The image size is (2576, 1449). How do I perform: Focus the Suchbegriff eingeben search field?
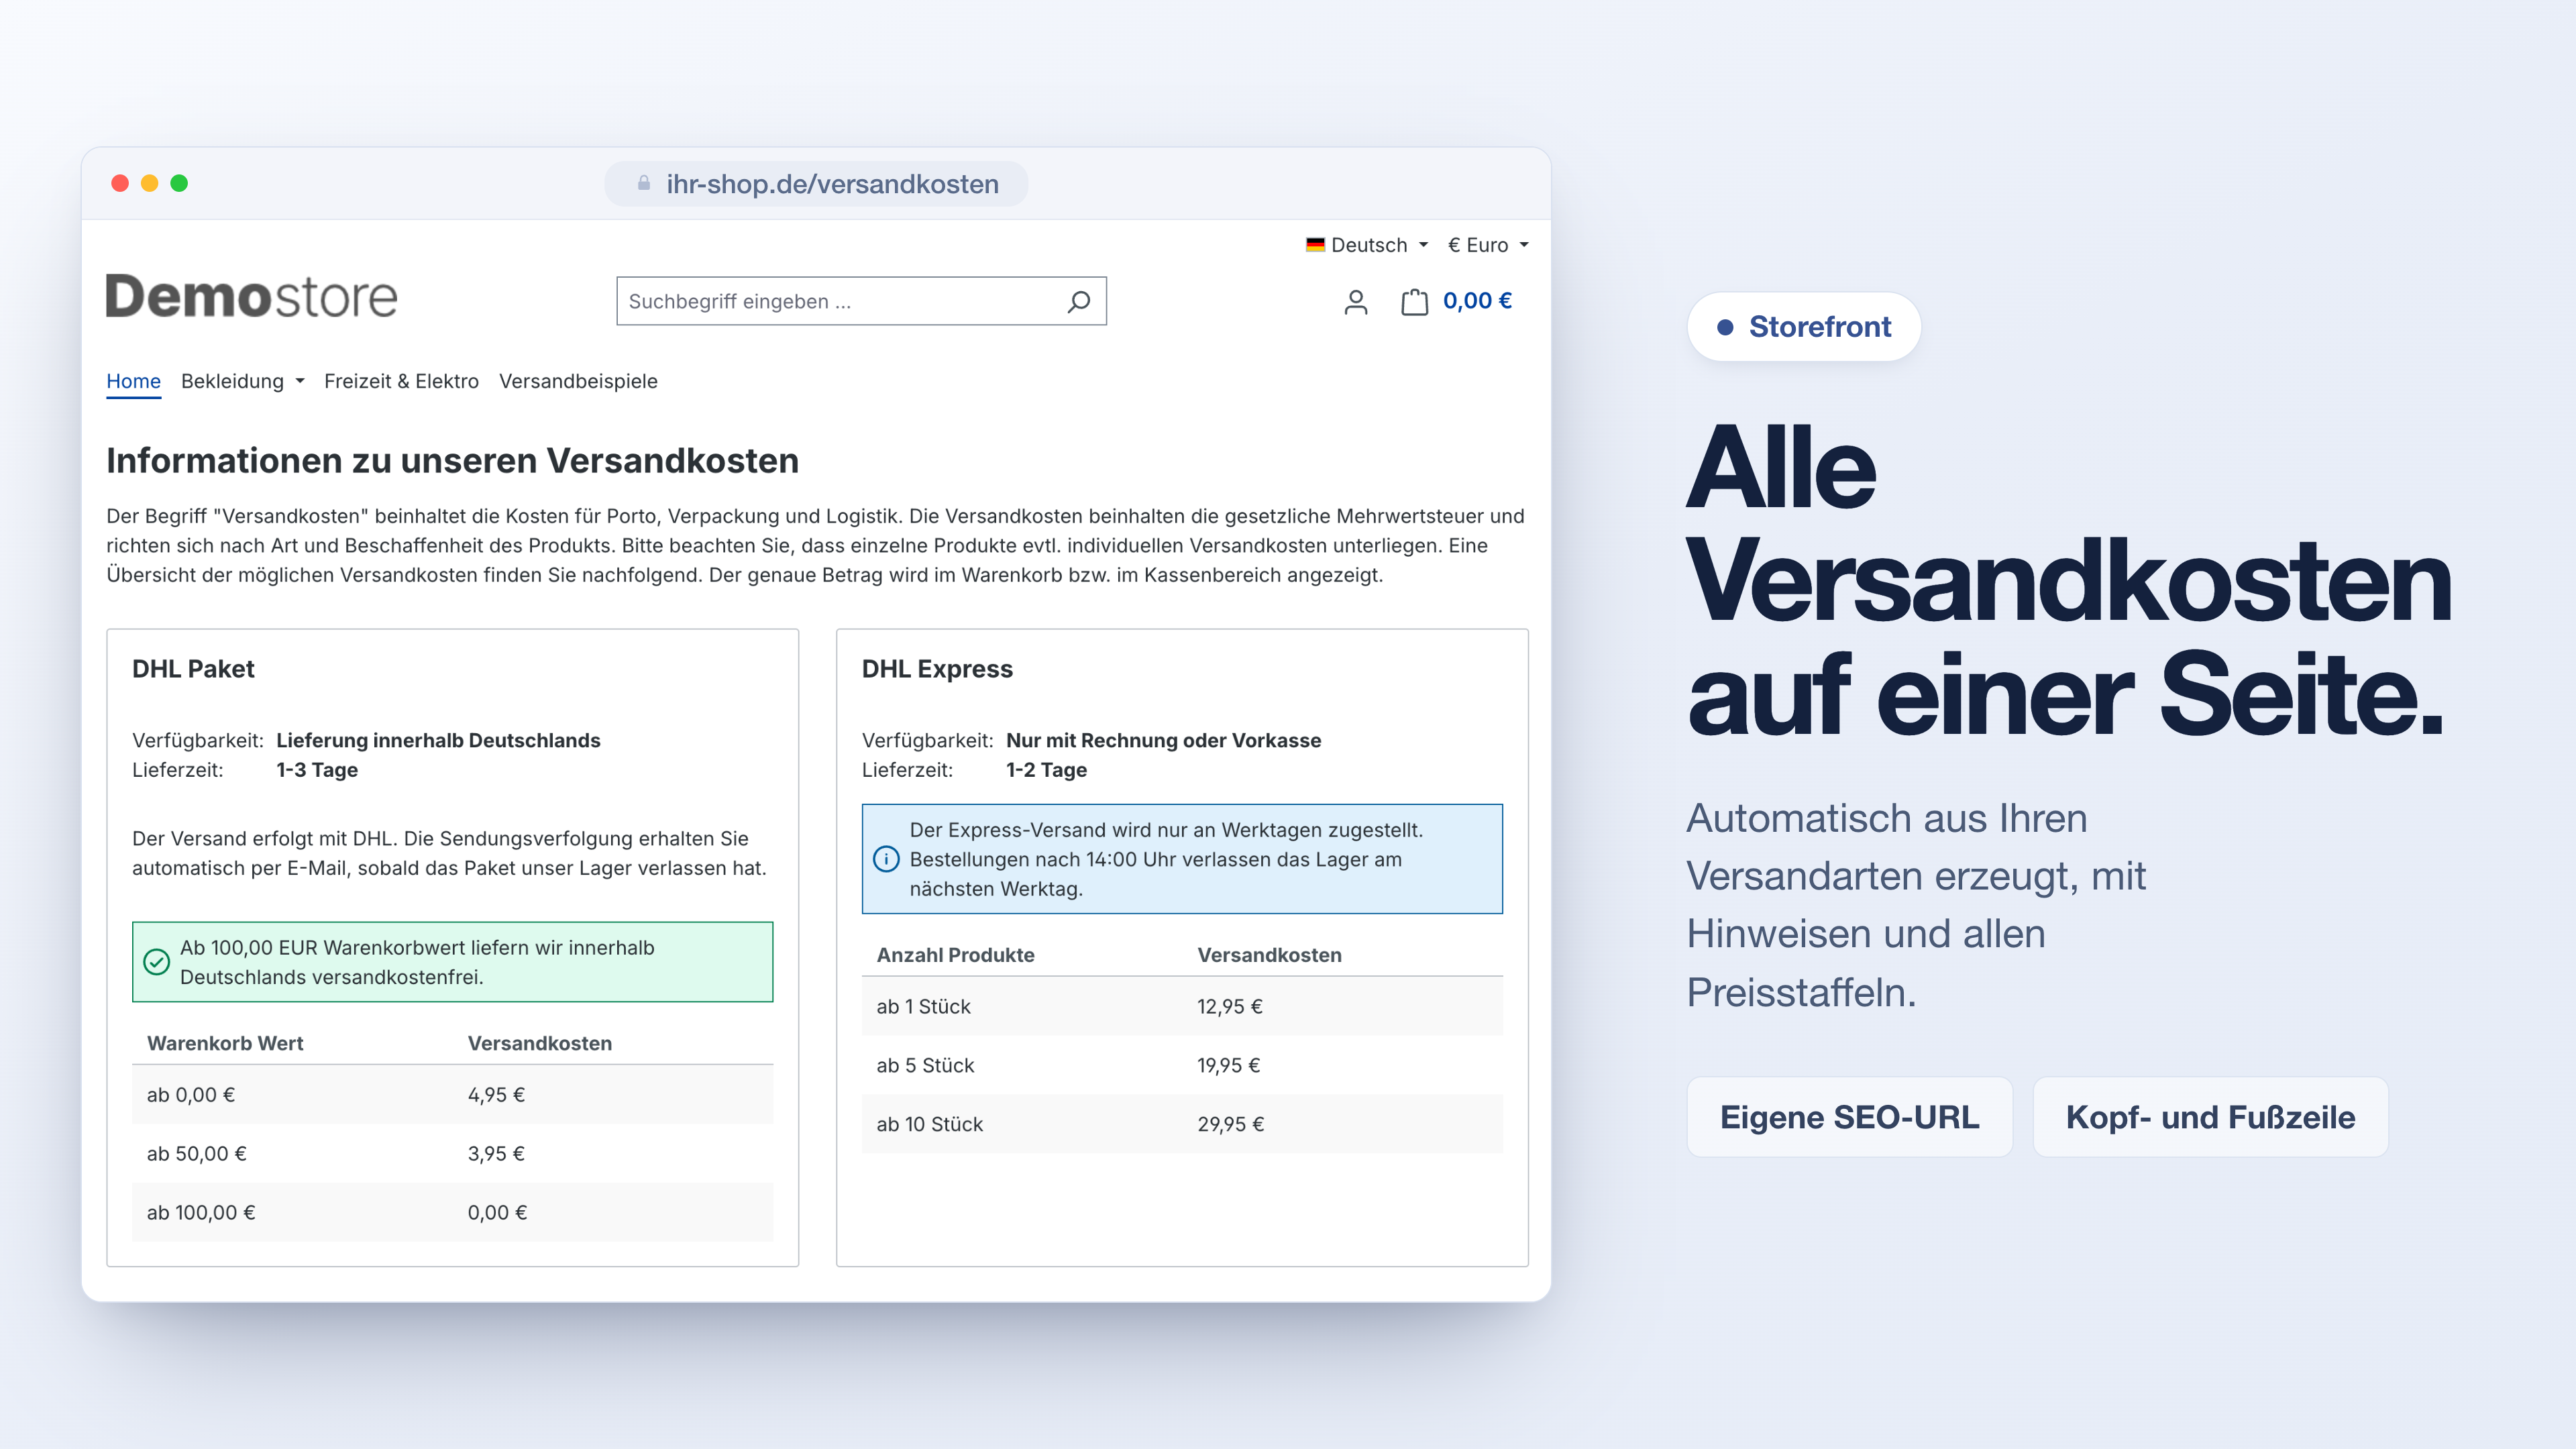[x=861, y=301]
